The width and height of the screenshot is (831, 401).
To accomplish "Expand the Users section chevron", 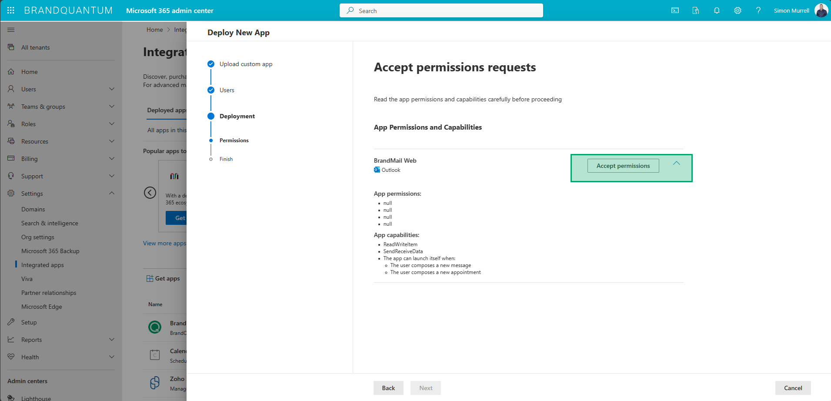I will (112, 89).
